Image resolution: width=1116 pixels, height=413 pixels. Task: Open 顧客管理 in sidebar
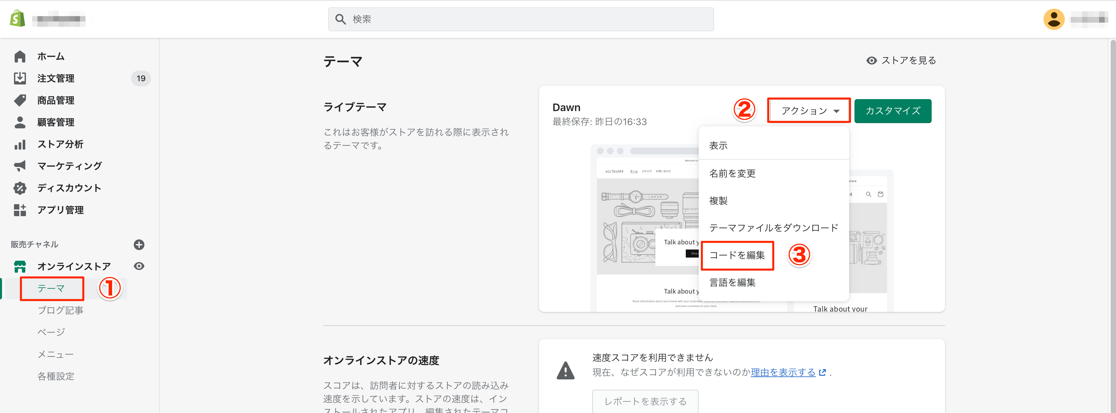[56, 122]
